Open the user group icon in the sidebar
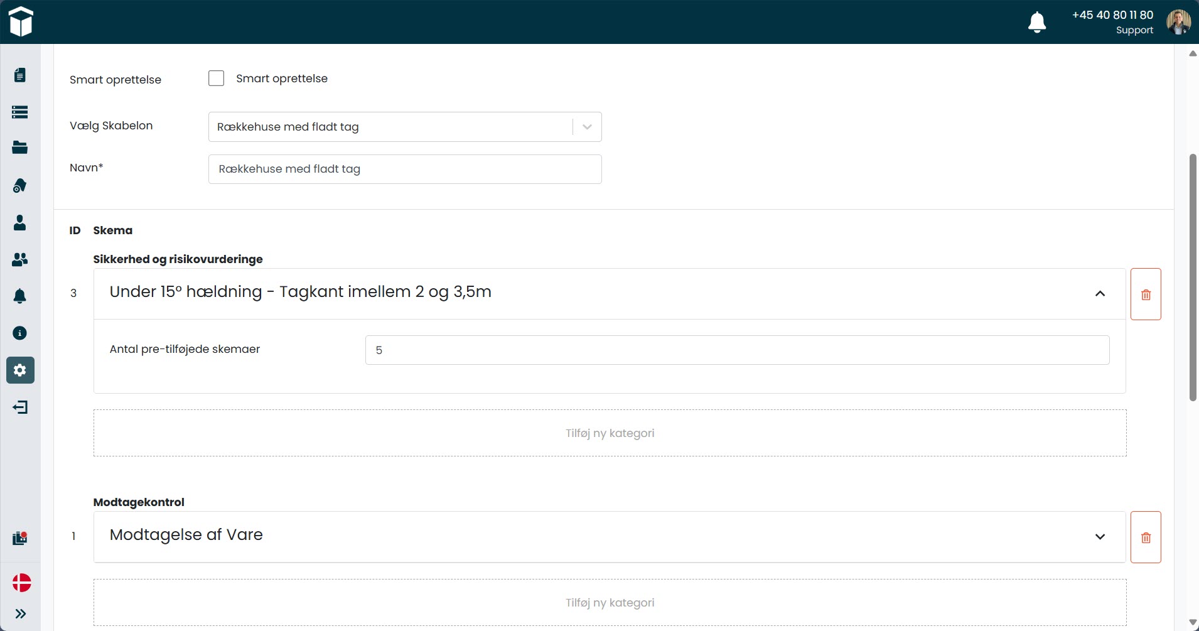This screenshot has width=1199, height=631. coord(20,259)
